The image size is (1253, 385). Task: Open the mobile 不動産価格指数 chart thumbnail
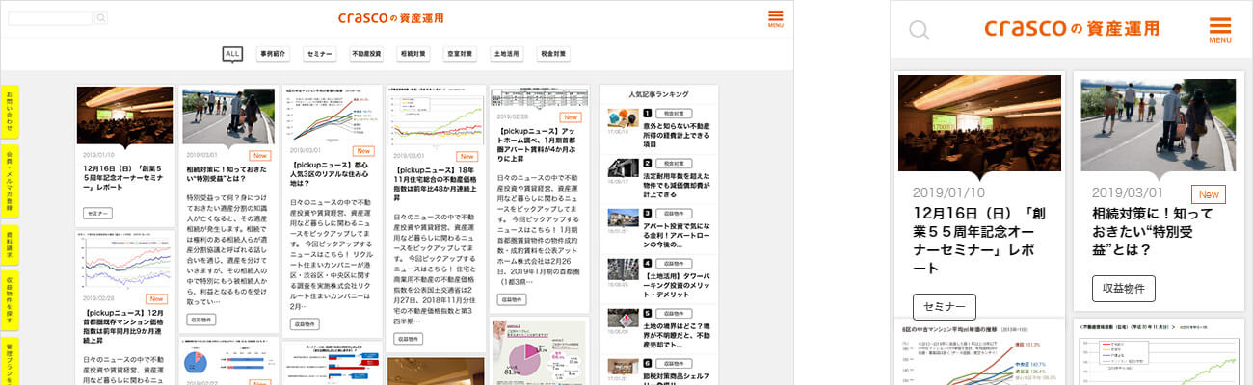[1160, 352]
